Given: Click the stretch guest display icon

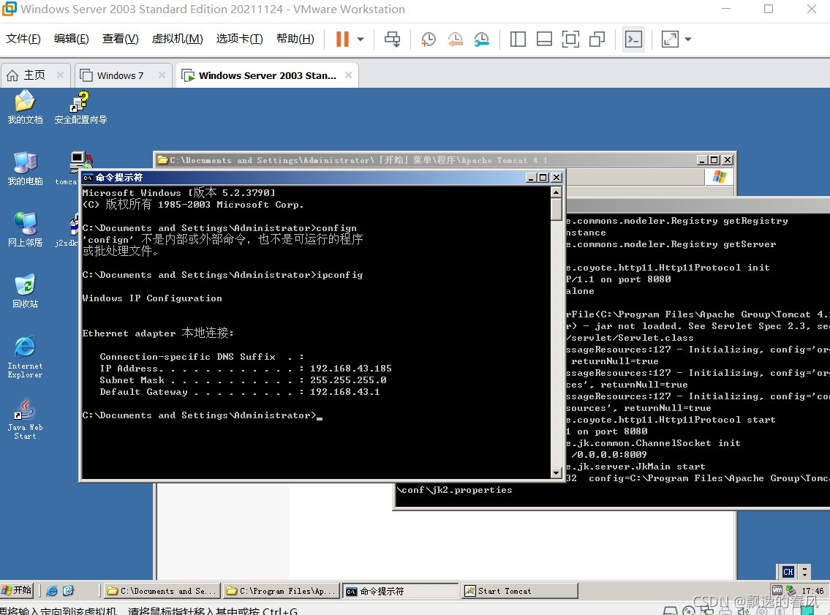Looking at the screenshot, I should (670, 39).
